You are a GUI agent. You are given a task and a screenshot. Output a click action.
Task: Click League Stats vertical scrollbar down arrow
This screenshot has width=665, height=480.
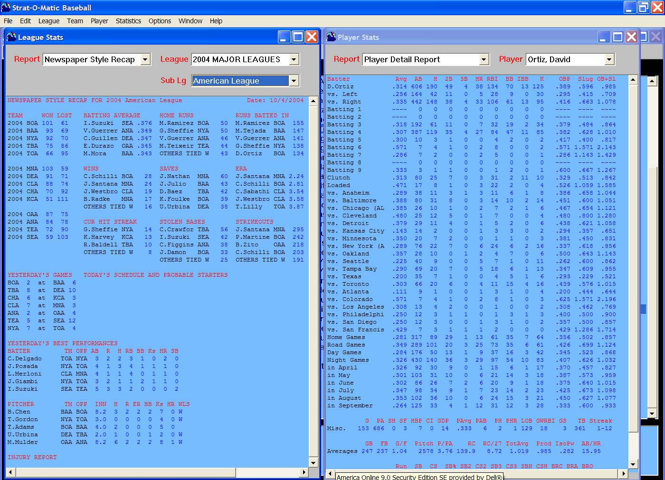tap(313, 463)
